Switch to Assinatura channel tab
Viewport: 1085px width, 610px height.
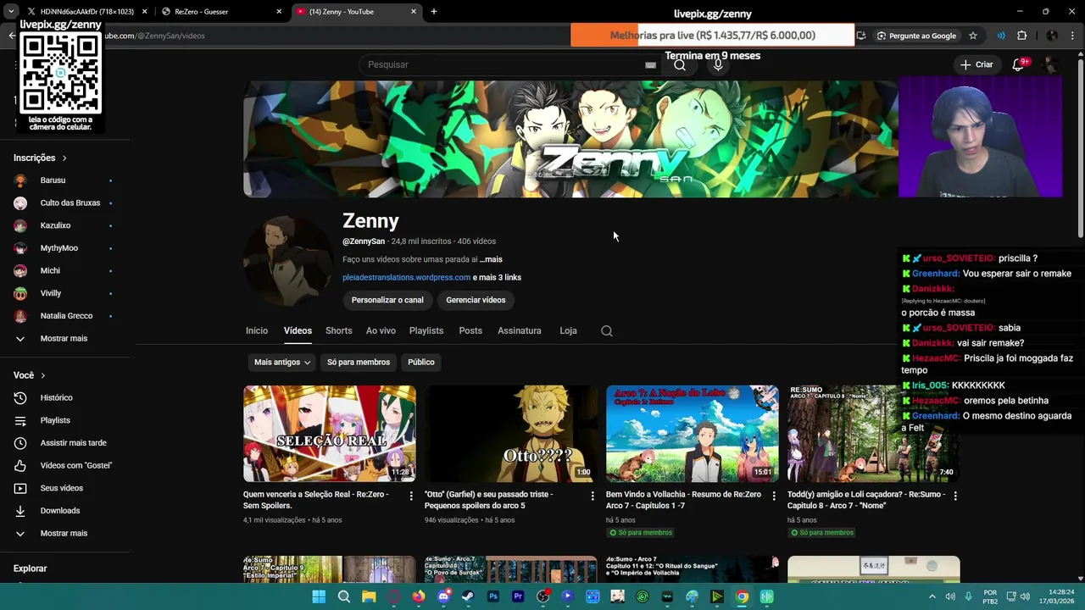[520, 331]
